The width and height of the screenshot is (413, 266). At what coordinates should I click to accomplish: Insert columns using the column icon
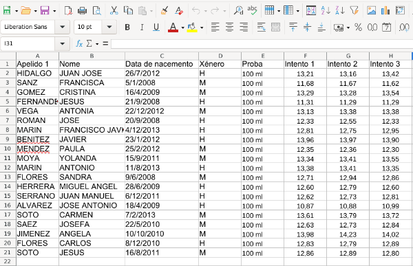pos(288,11)
